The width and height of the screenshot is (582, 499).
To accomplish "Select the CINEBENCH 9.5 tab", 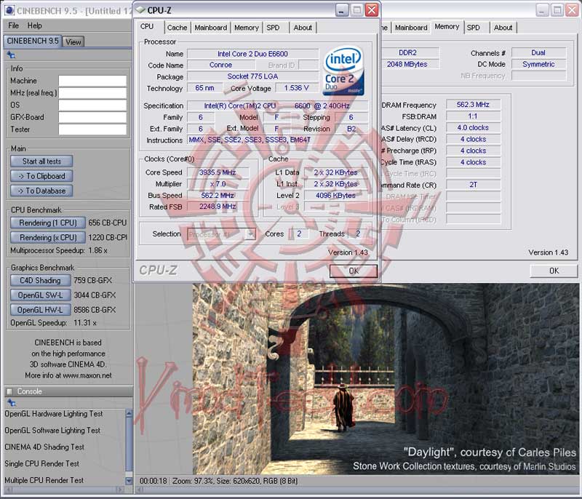I will click(33, 41).
